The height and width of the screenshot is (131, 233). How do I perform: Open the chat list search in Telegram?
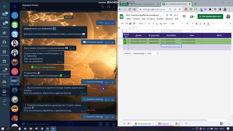[x=15, y=7]
